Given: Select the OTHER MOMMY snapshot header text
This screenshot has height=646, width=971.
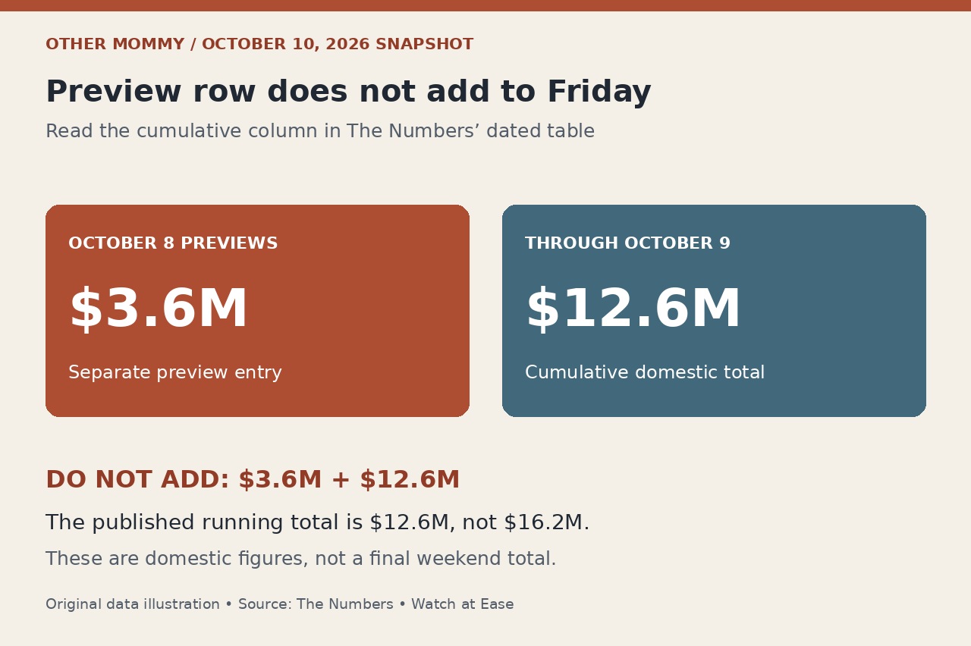Looking at the screenshot, I should 259,45.
